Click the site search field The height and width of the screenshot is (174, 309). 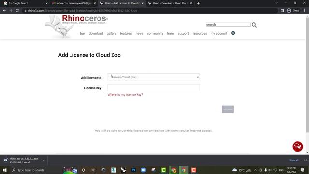coord(228,25)
